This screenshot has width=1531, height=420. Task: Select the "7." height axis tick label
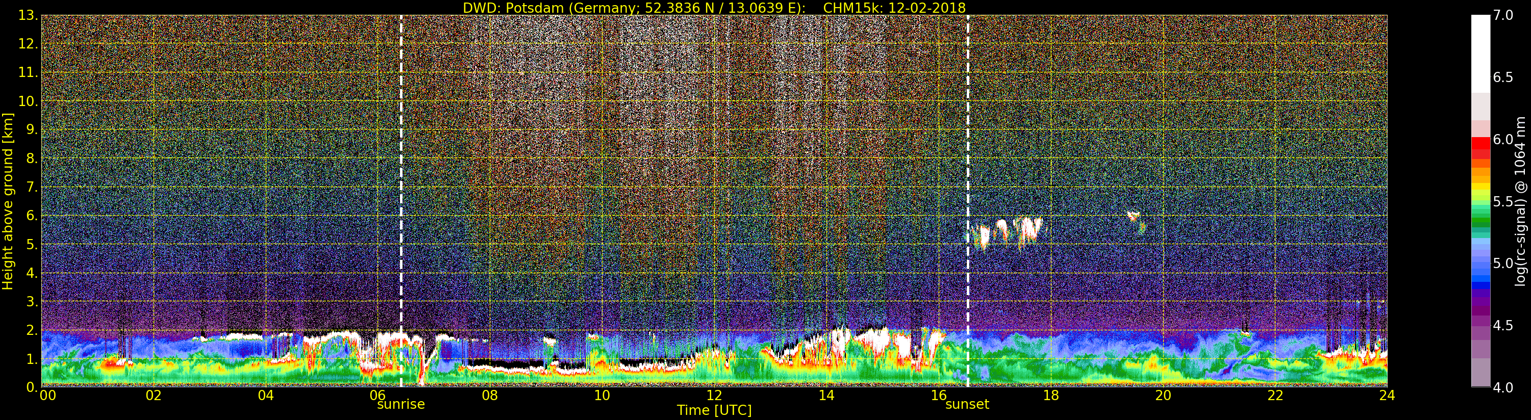pos(31,187)
